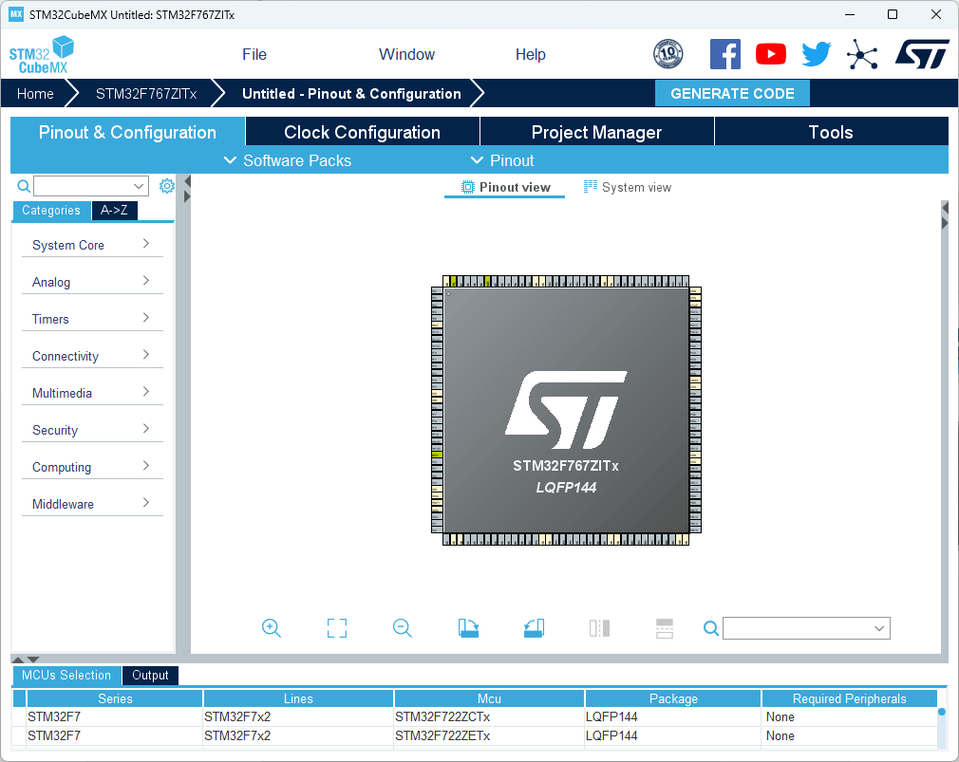Expand the Computing category

coord(92,467)
